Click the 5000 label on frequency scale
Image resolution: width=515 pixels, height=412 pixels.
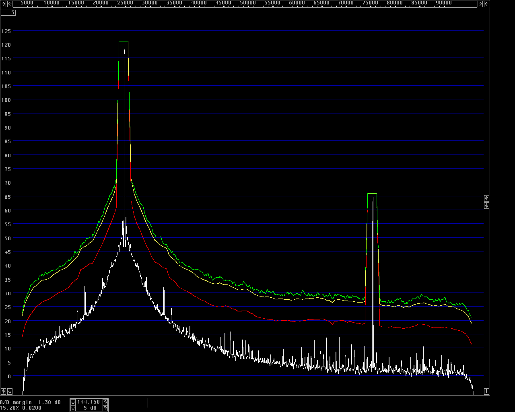tap(27, 3)
